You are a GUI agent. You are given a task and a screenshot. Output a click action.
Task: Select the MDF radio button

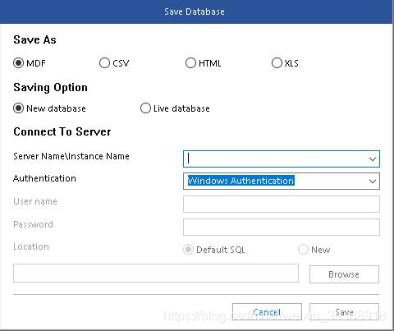[19, 63]
